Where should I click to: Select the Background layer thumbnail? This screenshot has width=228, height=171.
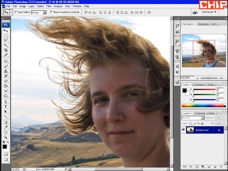190,130
